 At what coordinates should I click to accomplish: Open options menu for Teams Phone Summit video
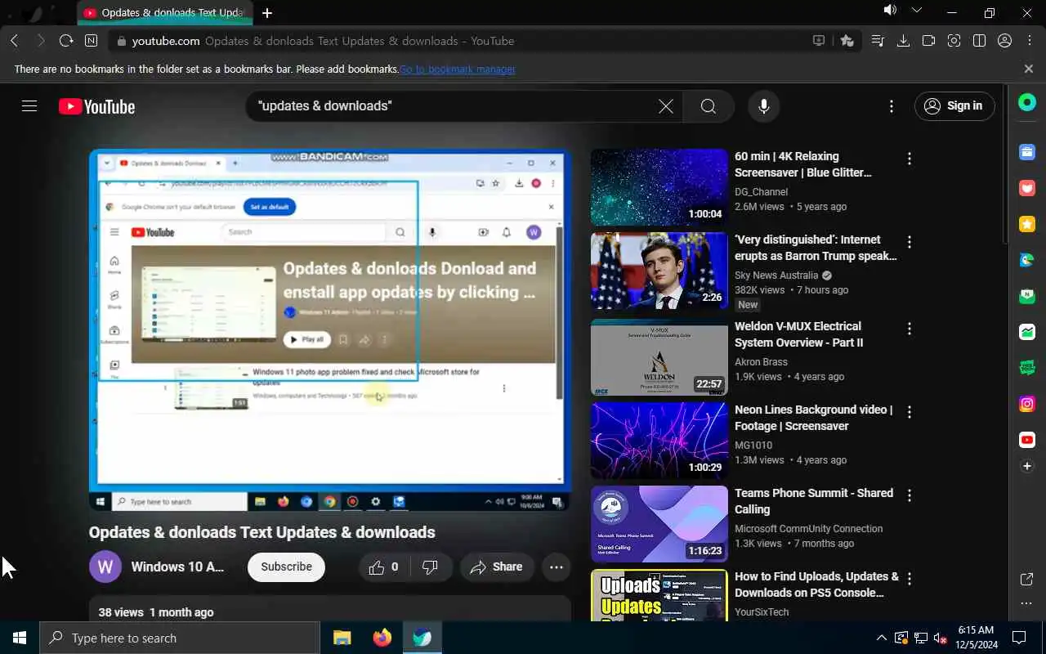[910, 495]
